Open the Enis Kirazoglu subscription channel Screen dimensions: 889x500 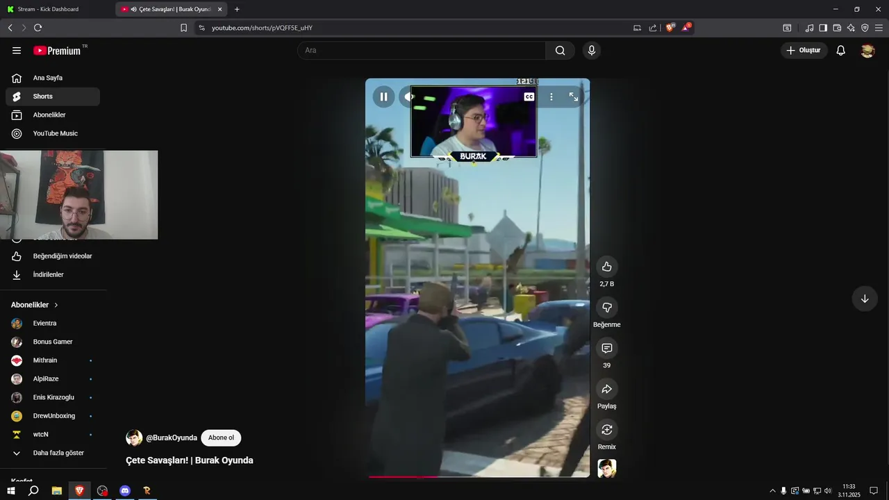pyautogui.click(x=53, y=397)
